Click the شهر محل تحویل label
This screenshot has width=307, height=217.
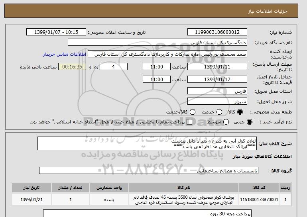coord(274,102)
